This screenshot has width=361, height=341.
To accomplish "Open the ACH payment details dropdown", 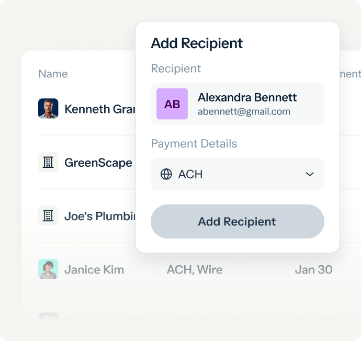I will click(238, 174).
